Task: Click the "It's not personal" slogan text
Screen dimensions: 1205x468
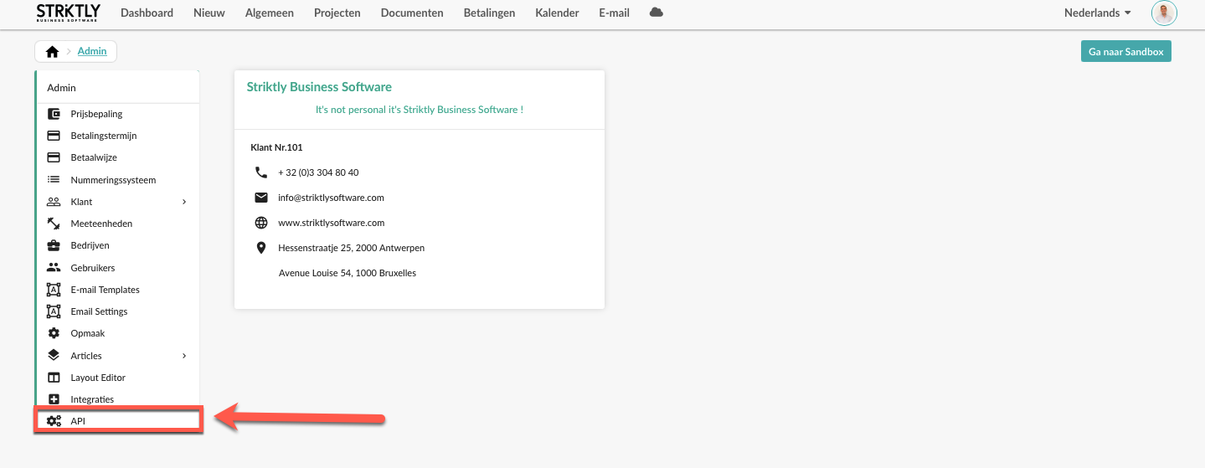Action: click(x=420, y=110)
